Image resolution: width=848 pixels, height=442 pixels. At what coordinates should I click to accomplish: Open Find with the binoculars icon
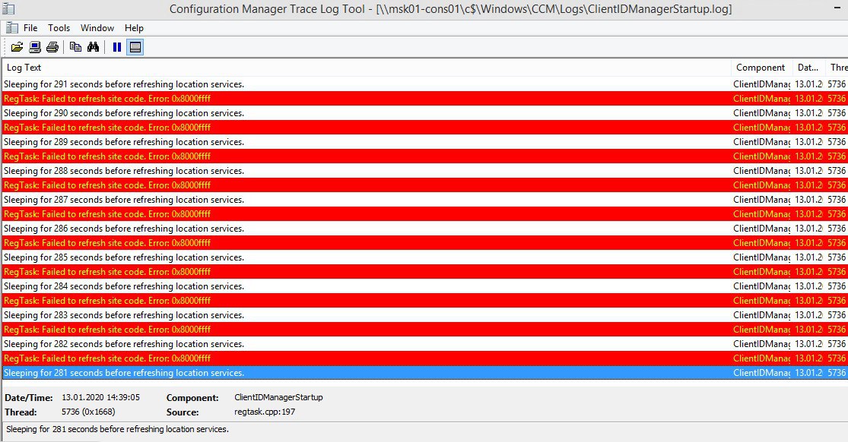[93, 47]
